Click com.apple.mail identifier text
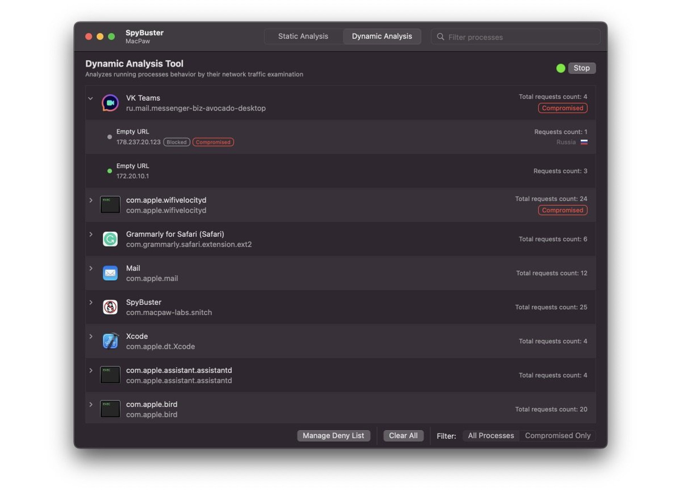 pos(152,278)
